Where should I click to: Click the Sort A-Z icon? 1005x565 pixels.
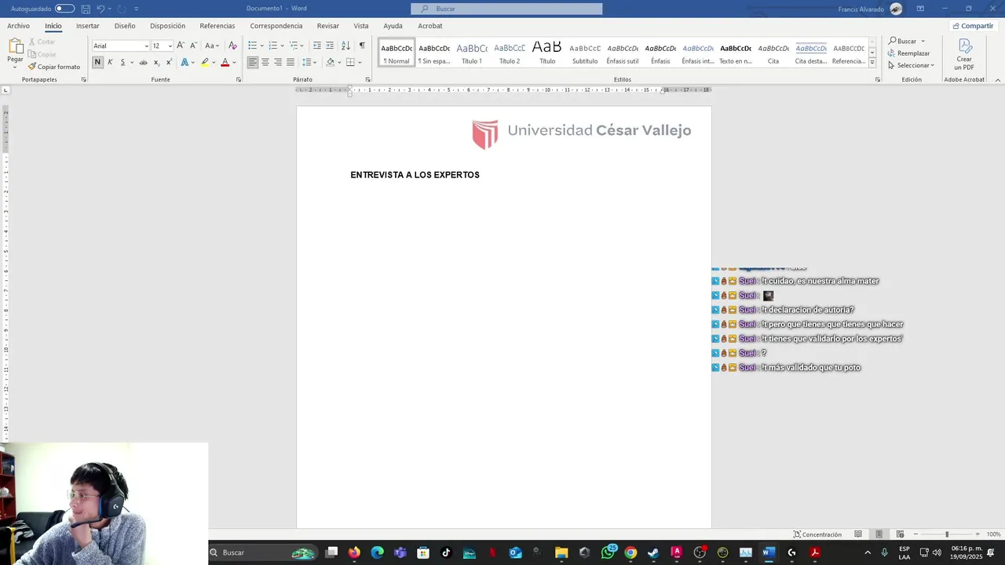tap(345, 46)
